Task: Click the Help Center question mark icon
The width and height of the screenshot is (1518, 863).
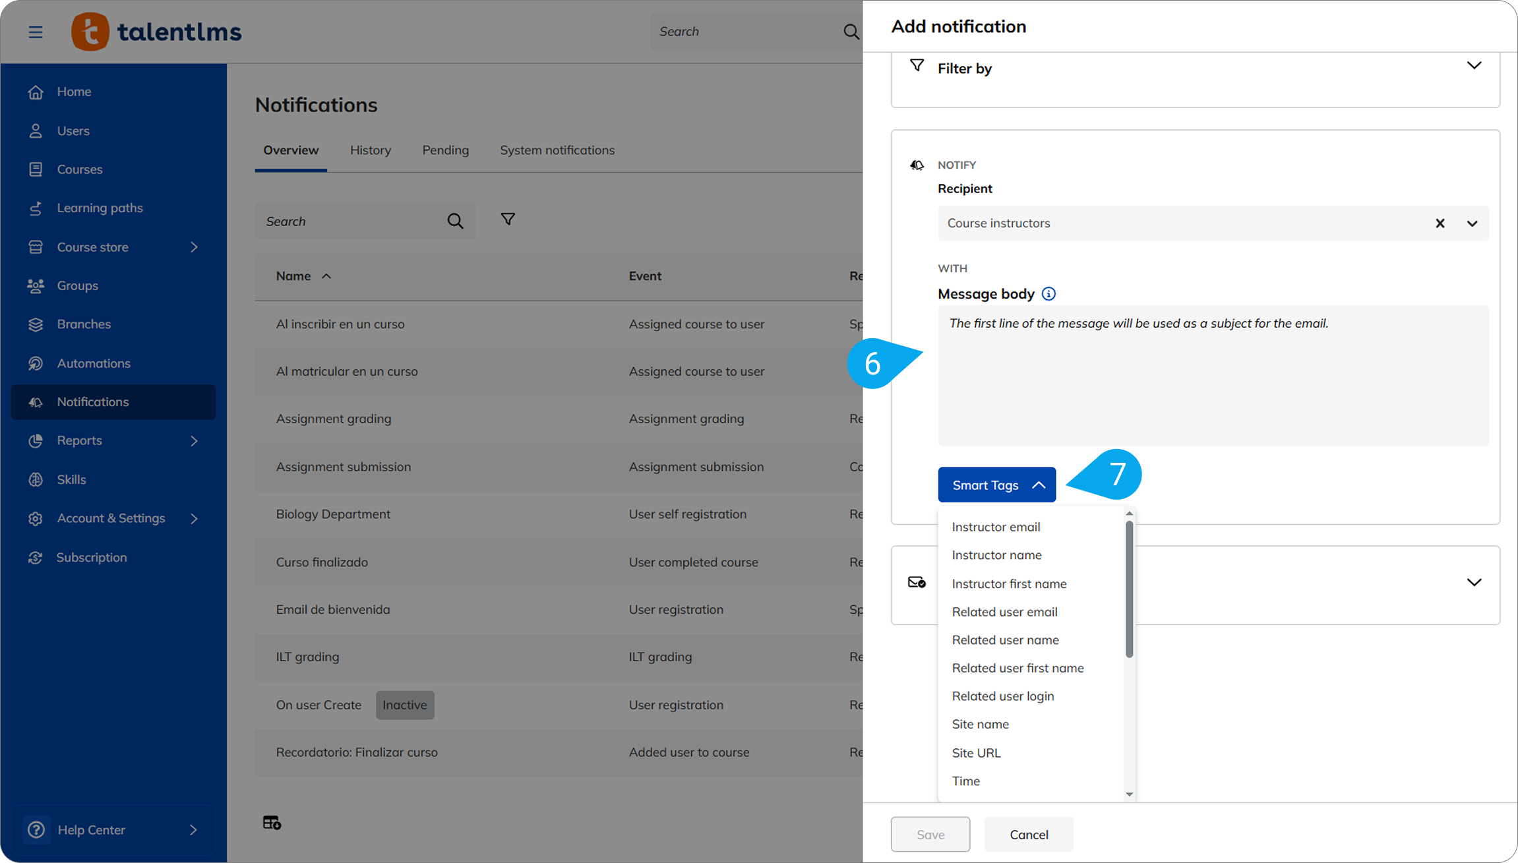Action: (x=36, y=829)
